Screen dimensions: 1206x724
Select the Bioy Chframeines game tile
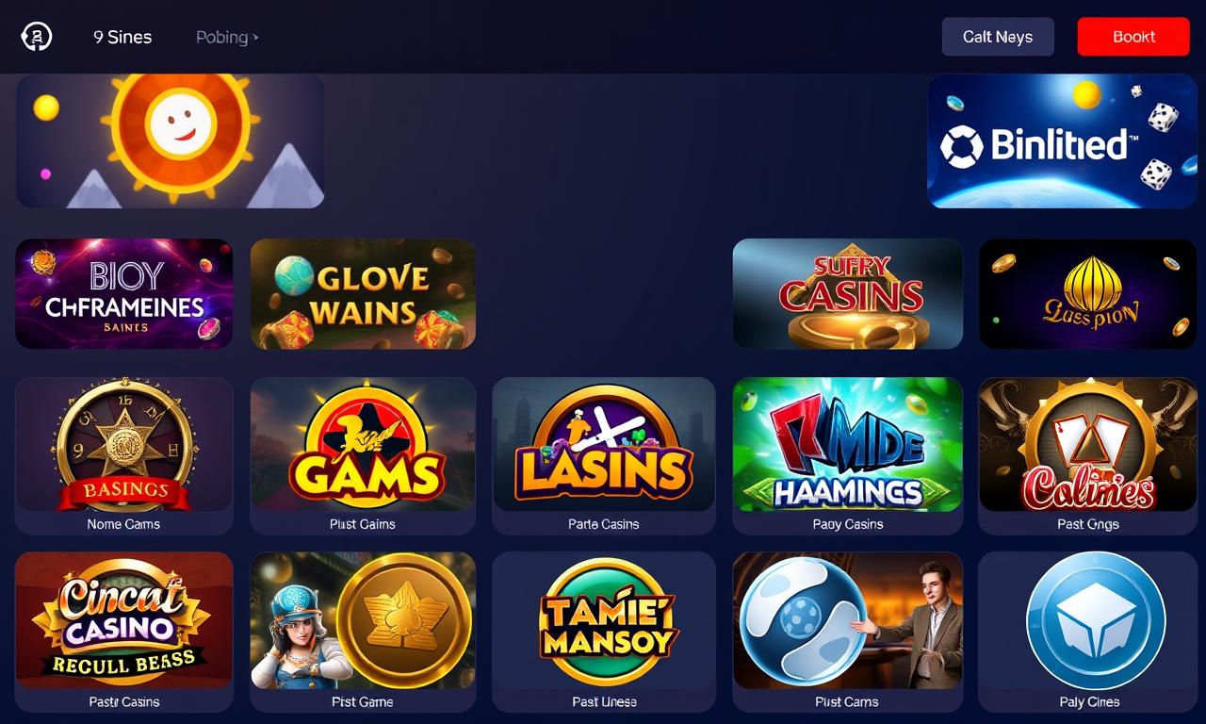click(124, 293)
